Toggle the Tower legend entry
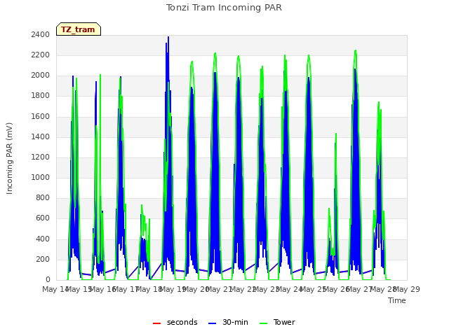Image resolution: width=449 pixels, height=336 pixels. tap(277, 322)
